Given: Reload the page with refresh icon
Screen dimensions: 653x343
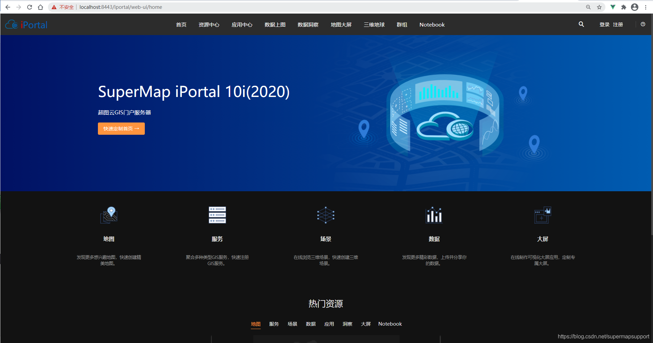Looking at the screenshot, I should point(30,7).
